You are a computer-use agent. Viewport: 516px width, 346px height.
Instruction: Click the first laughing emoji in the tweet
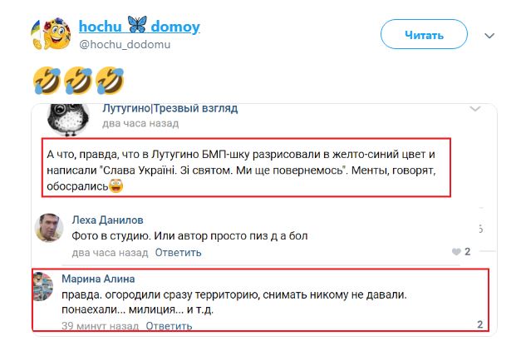(47, 80)
